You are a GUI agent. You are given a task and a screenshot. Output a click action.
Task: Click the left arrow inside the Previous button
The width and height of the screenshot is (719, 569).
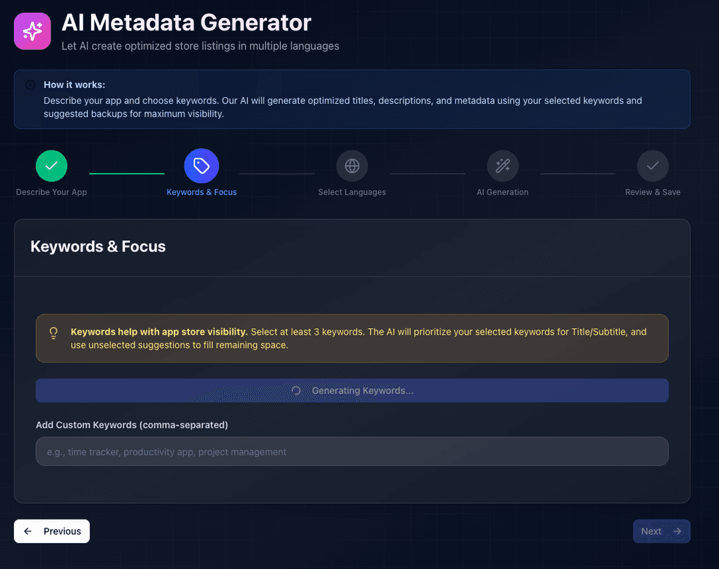[27, 531]
